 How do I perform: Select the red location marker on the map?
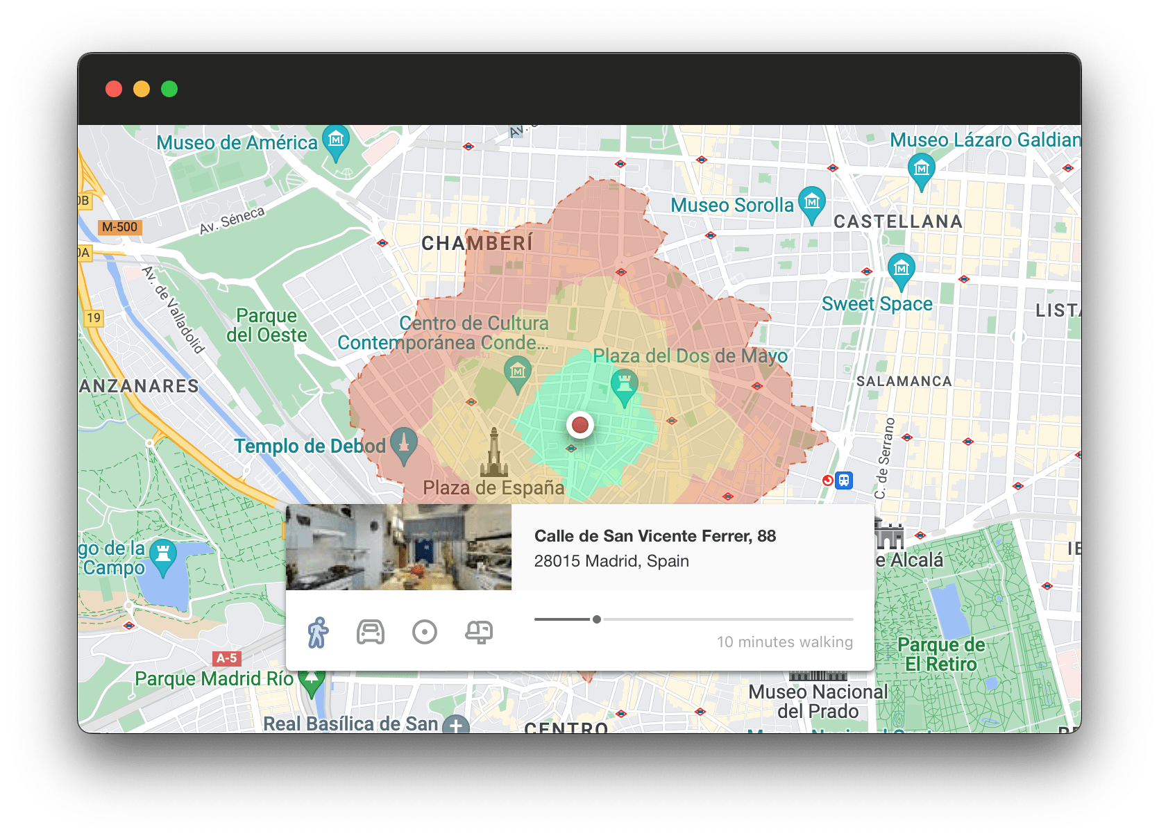point(580,425)
